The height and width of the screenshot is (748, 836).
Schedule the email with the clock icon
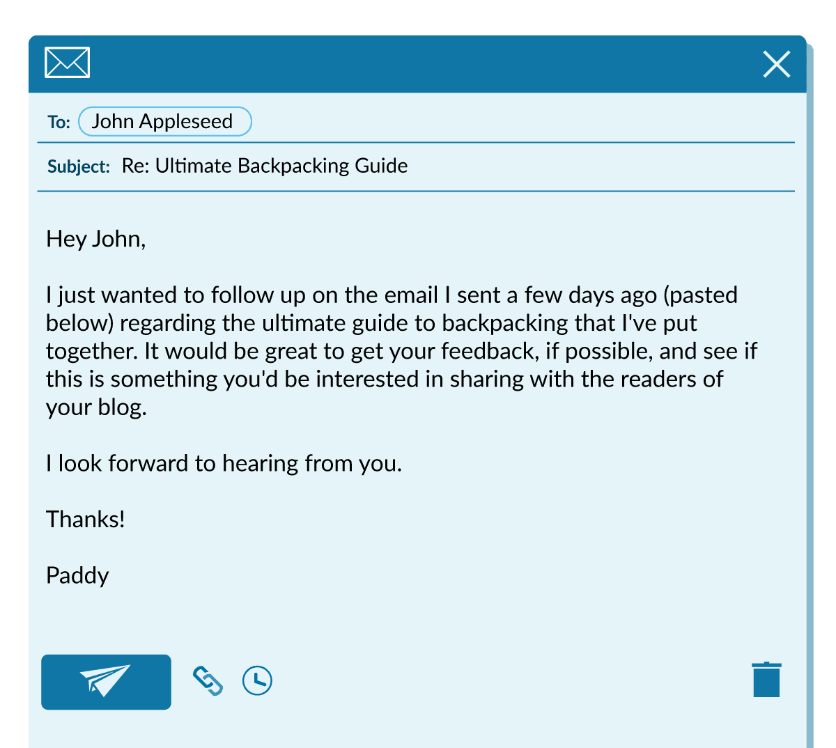[x=257, y=680]
